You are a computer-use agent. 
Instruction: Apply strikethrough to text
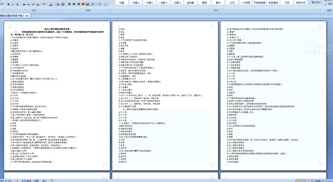[x=24, y=4]
